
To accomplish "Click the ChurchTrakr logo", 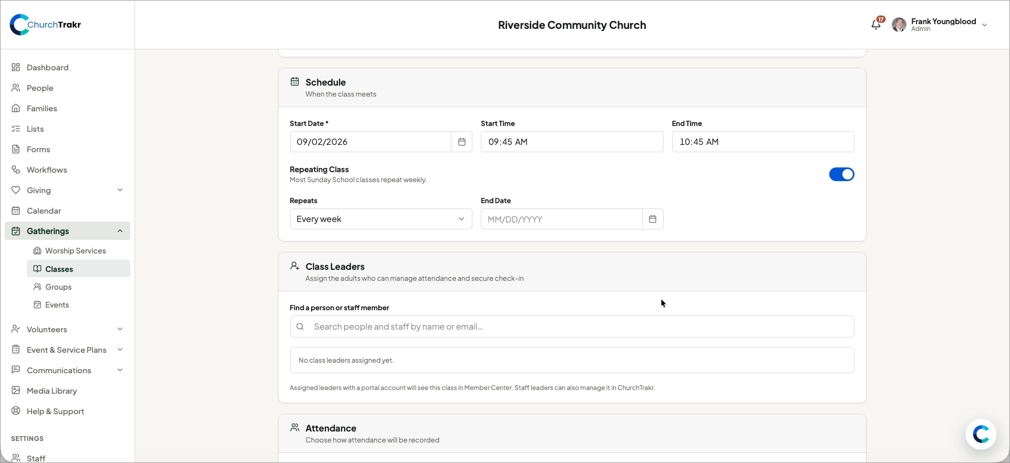I will [x=45, y=25].
